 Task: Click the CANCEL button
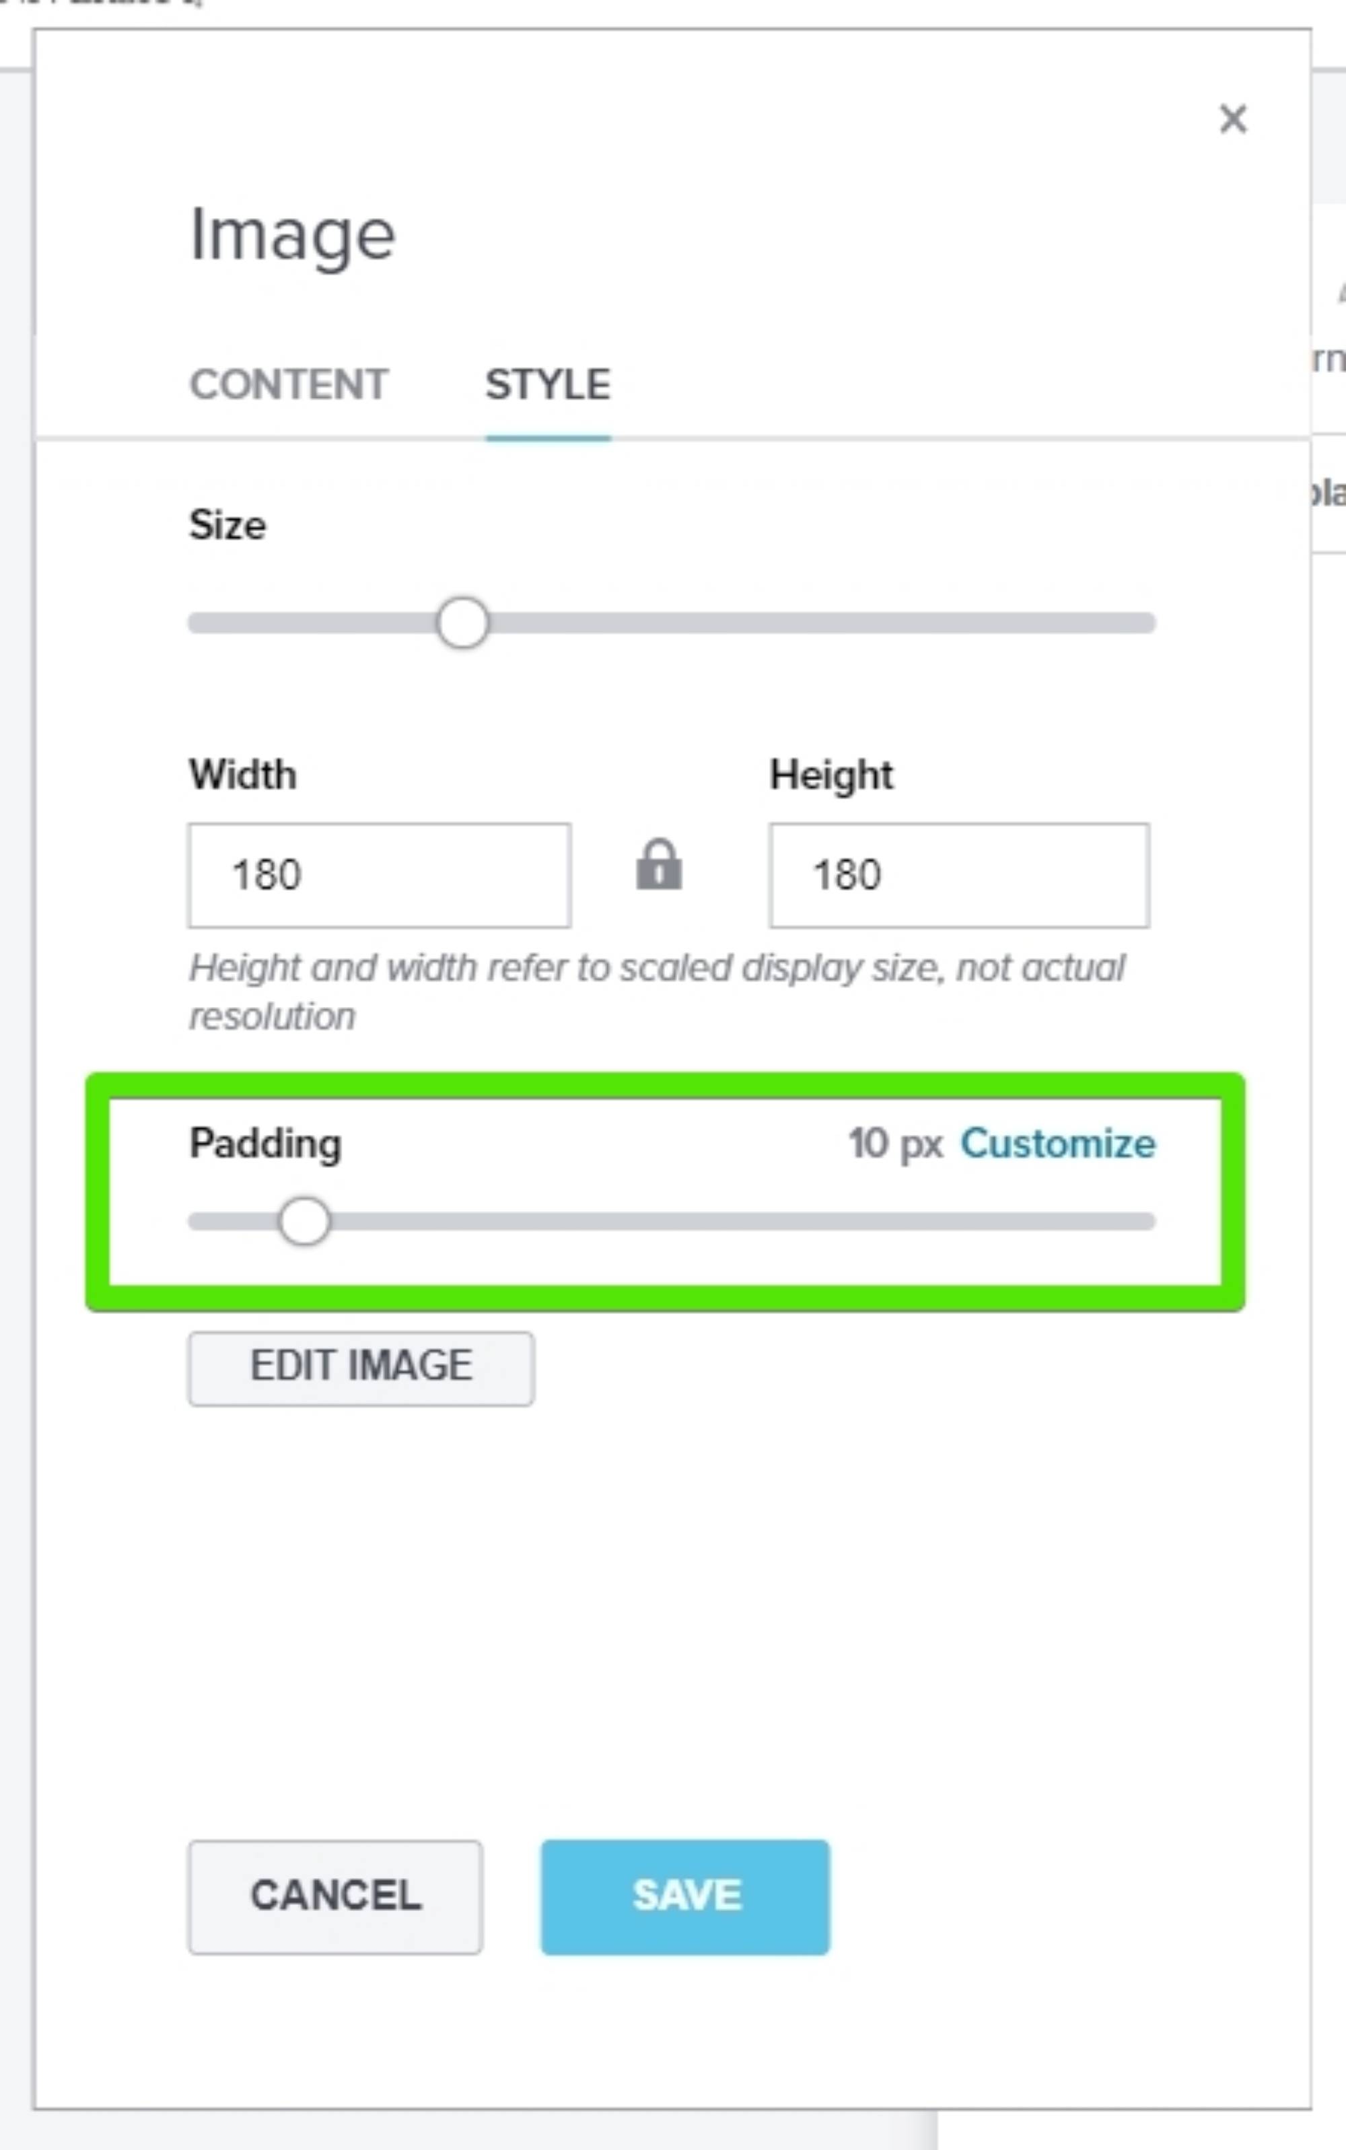pyautogui.click(x=334, y=1896)
